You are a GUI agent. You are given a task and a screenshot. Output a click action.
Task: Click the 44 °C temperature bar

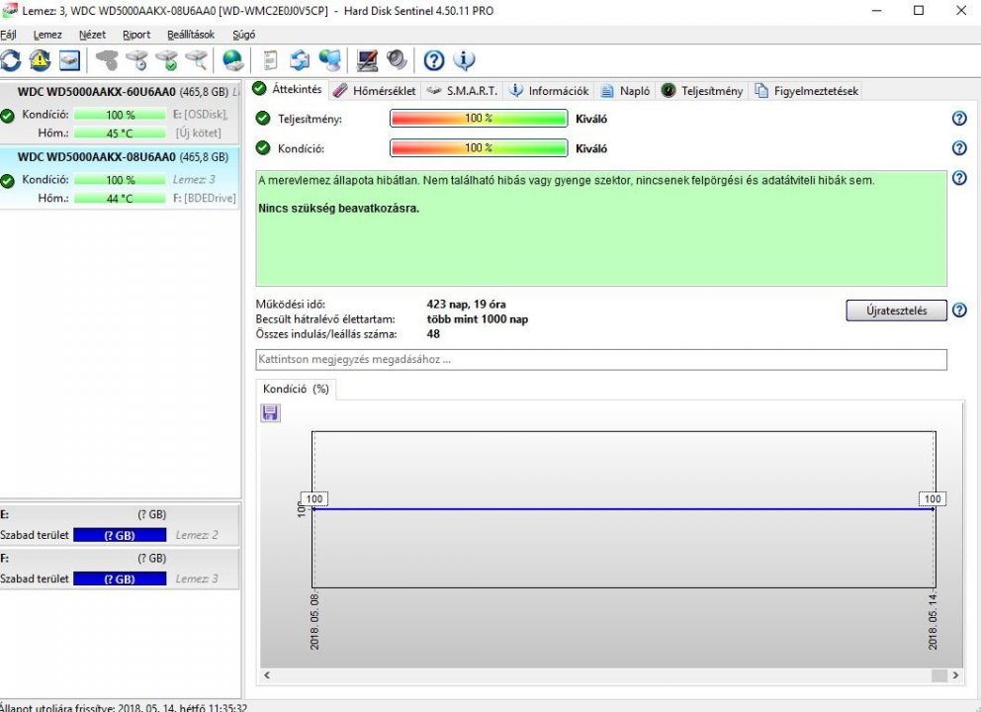coord(120,199)
